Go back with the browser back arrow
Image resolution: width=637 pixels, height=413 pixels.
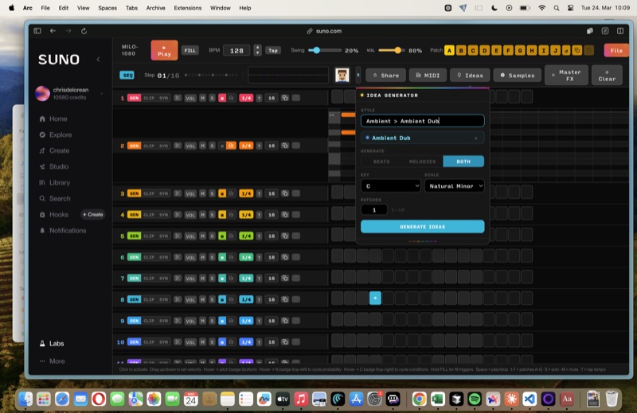(53, 31)
